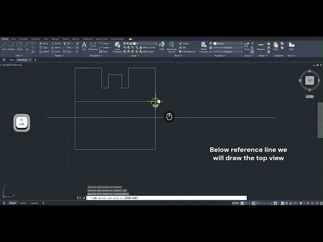323x242 pixels.
Task: Open Layer Properties manager
Action: (x=117, y=47)
